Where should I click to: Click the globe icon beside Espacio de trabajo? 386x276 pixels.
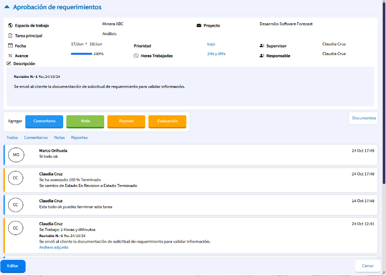click(x=10, y=26)
